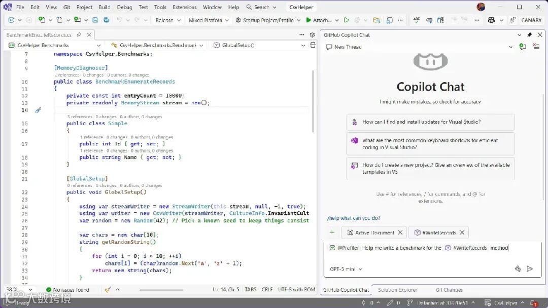Select the keyboard shortcuts suggestion

pos(430,144)
